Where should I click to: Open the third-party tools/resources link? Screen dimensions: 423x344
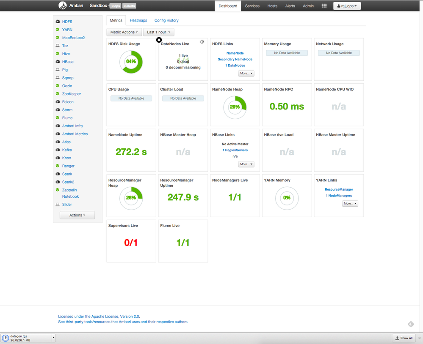pyautogui.click(x=123, y=322)
